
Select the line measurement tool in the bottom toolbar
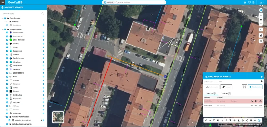pos(210,120)
